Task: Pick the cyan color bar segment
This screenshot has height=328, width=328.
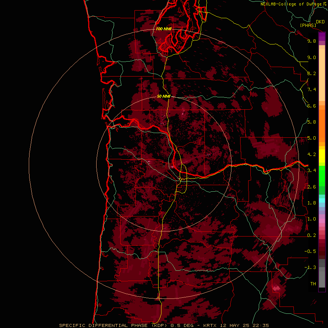Action: pos(322,200)
